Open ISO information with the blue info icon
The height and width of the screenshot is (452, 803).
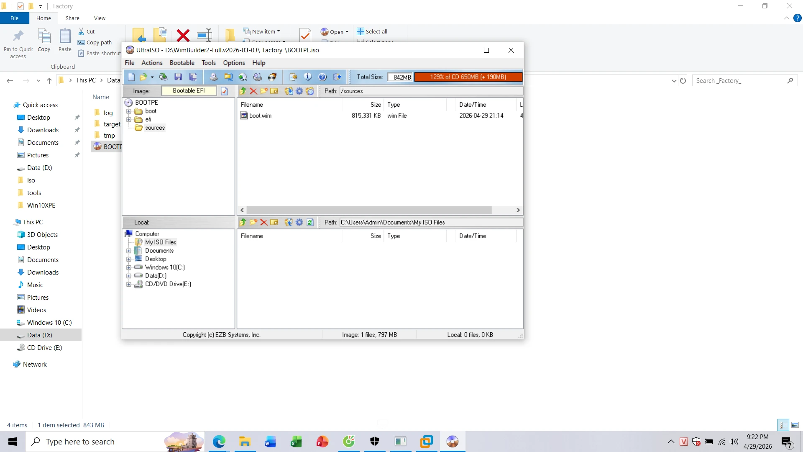pos(308,77)
